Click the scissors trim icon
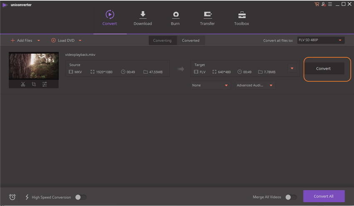 click(23, 84)
